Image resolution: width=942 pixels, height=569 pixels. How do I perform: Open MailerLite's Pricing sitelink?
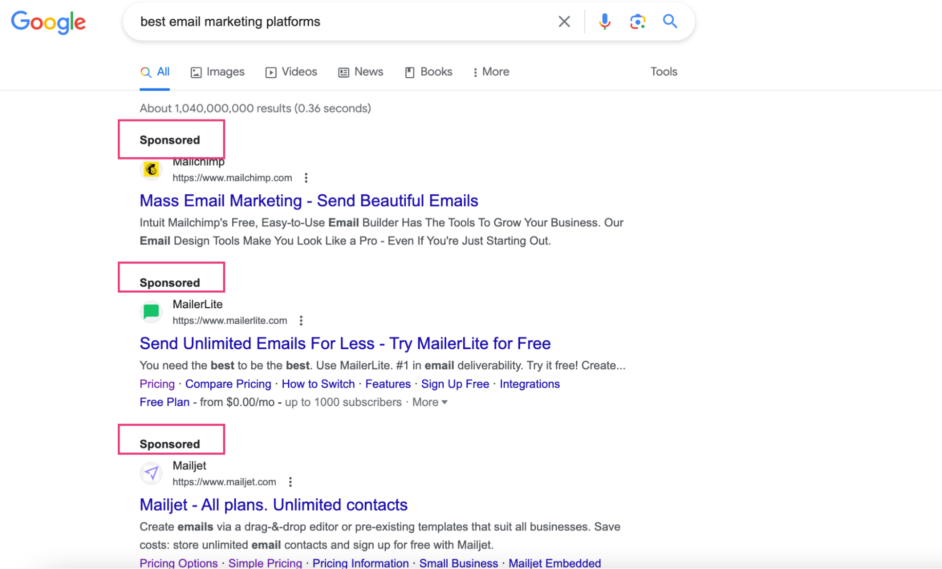click(x=157, y=384)
